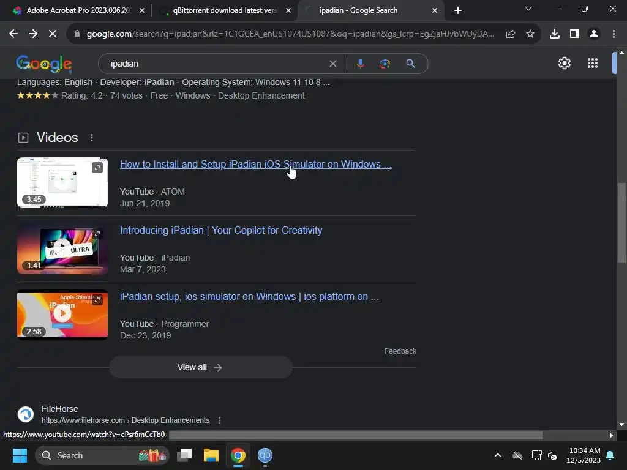Click the taskbar Search box

[102, 455]
